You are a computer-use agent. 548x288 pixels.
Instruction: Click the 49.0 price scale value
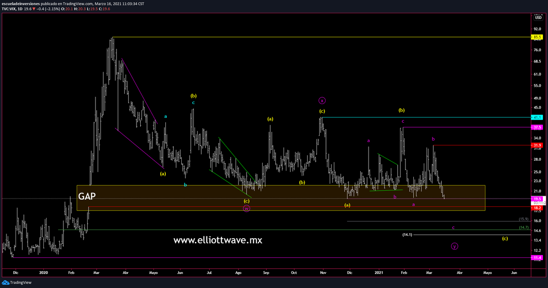(537, 99)
